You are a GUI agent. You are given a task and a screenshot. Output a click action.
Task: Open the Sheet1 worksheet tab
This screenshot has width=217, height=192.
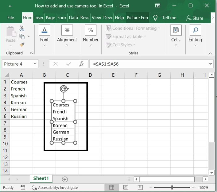coord(41,178)
